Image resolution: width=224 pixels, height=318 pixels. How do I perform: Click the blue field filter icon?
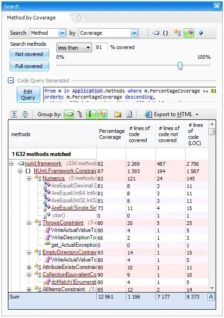coord(201,33)
